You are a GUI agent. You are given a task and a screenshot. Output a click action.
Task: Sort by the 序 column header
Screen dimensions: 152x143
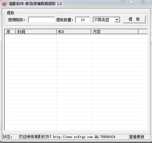pyautogui.click(x=10, y=32)
